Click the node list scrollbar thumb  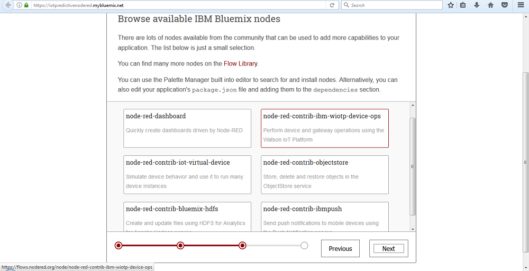413,166
